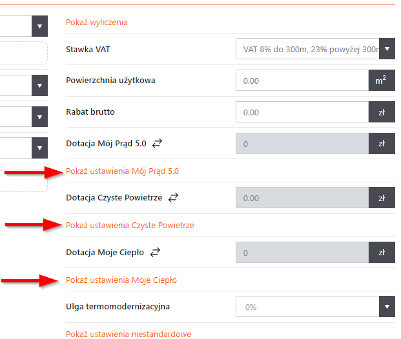The height and width of the screenshot is (339, 401).
Task: Focus the Powierzchnia użytkowa input field
Action: (x=302, y=81)
